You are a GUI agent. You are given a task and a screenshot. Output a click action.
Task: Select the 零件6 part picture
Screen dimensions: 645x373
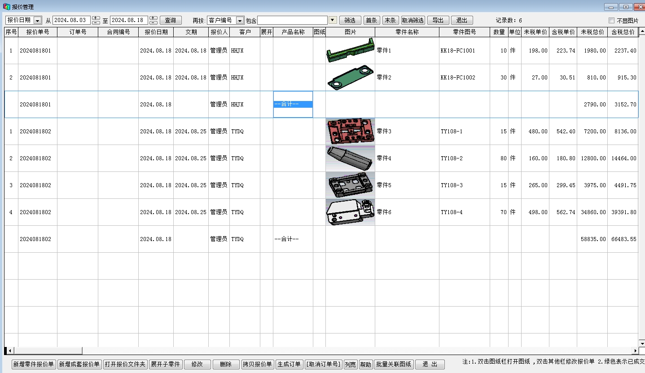(350, 212)
